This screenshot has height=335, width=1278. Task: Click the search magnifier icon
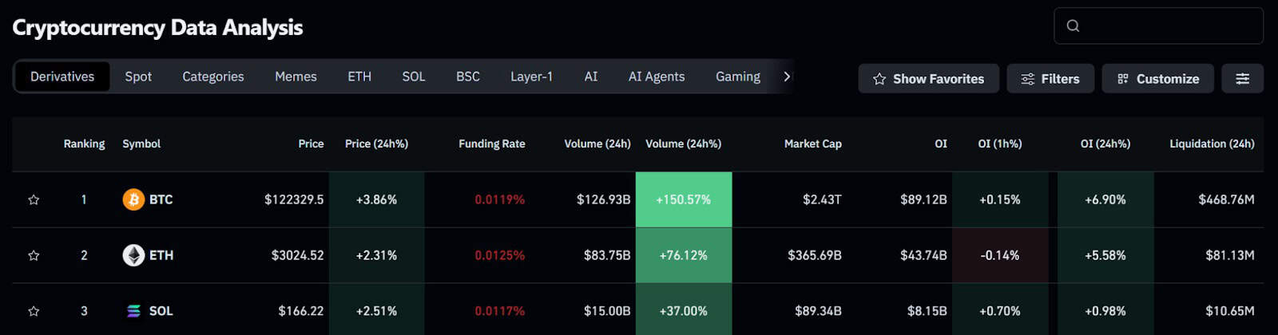coord(1073,26)
